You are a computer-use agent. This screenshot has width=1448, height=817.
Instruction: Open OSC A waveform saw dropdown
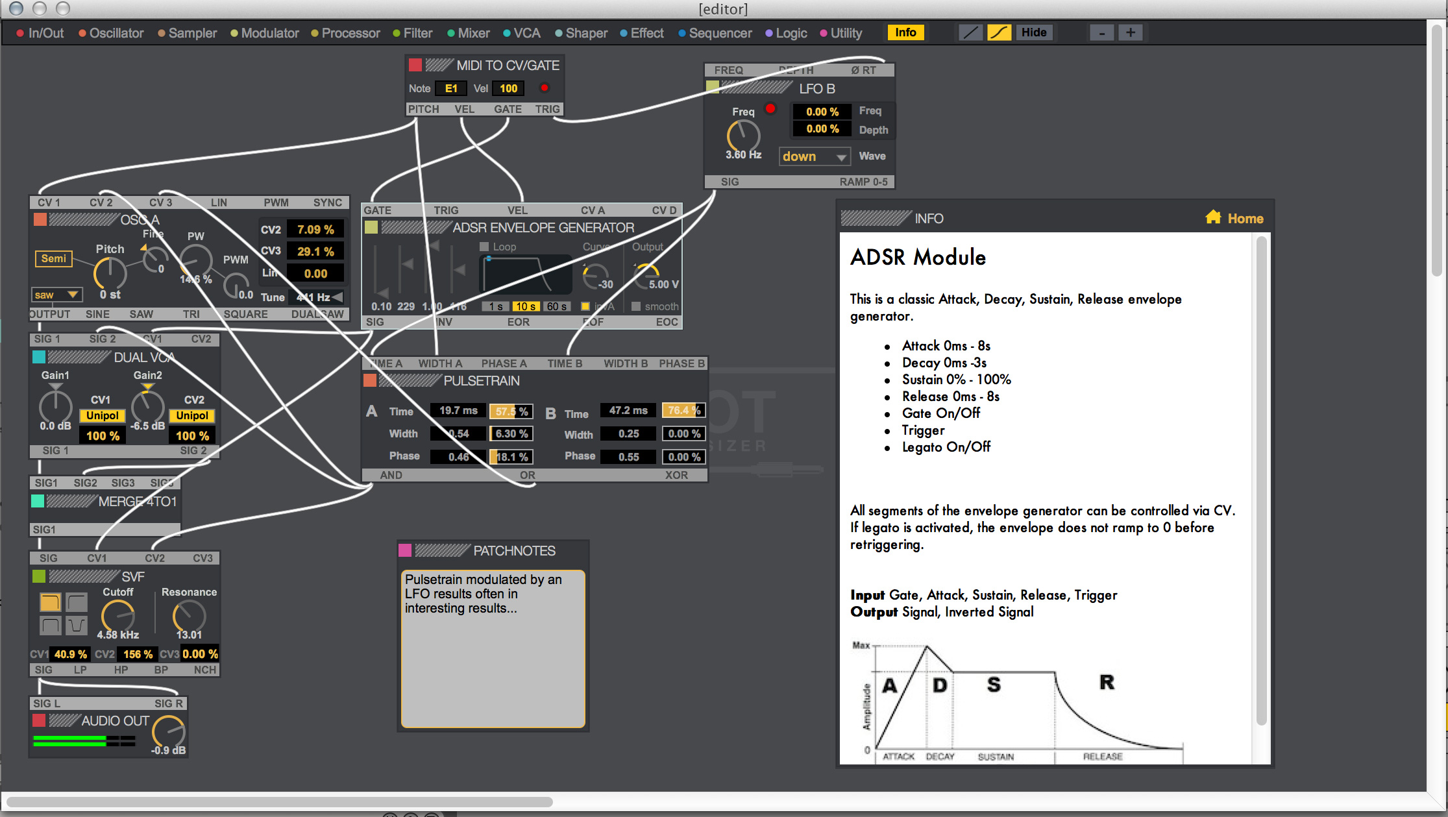click(57, 295)
